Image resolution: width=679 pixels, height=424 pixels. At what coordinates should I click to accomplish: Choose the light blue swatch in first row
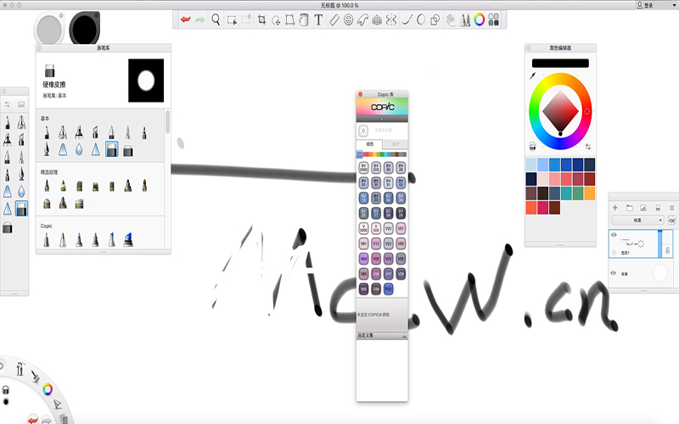coord(531,165)
